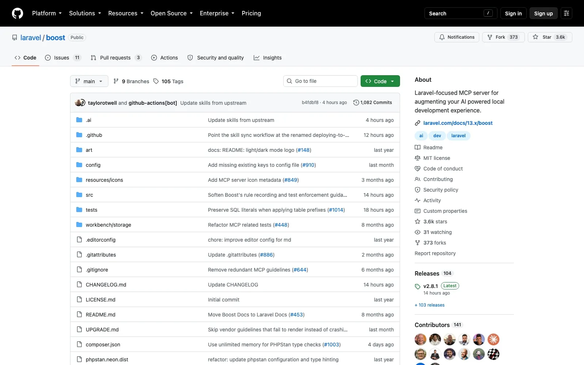This screenshot has width=584, height=365.
Task: Click the composer.json file icon
Action: point(79,344)
